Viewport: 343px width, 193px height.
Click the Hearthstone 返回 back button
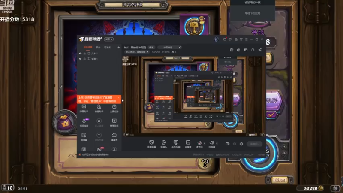tap(280, 180)
